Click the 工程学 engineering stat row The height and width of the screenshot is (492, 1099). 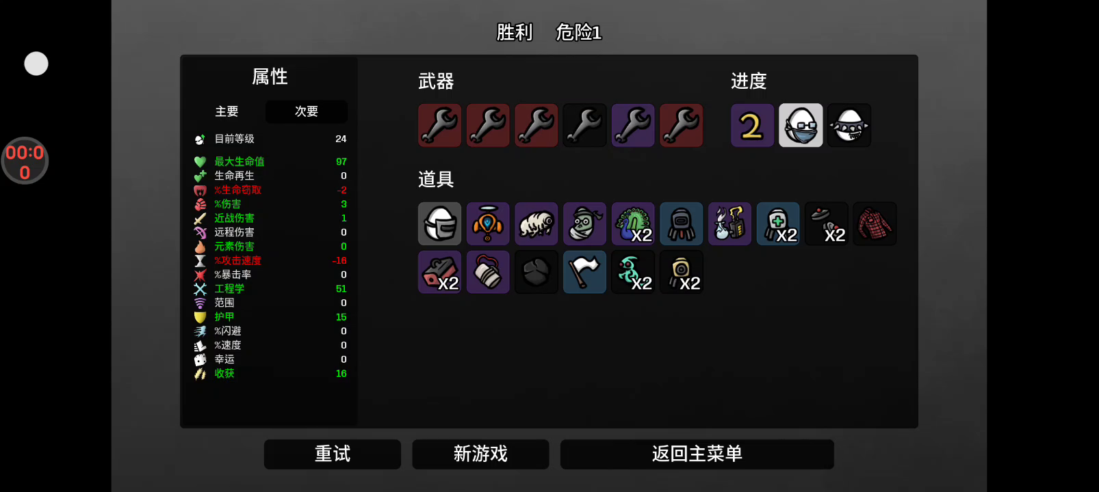[270, 289]
